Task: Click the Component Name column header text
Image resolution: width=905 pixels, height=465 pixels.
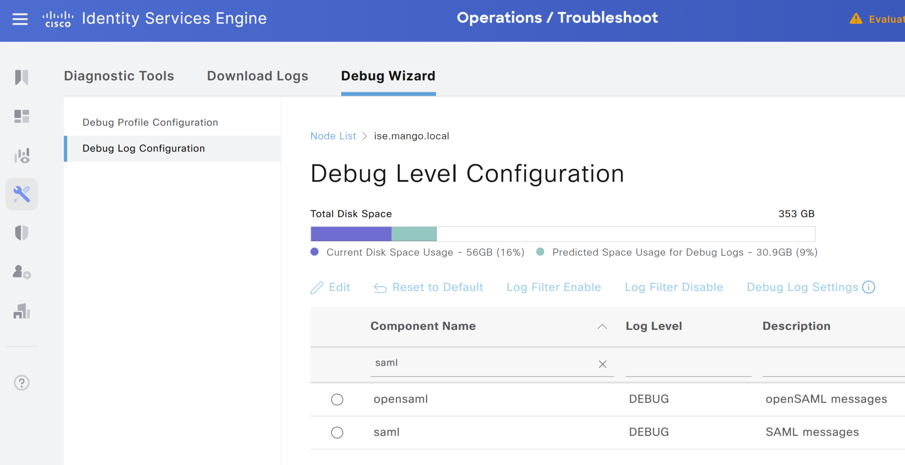Action: [x=423, y=326]
